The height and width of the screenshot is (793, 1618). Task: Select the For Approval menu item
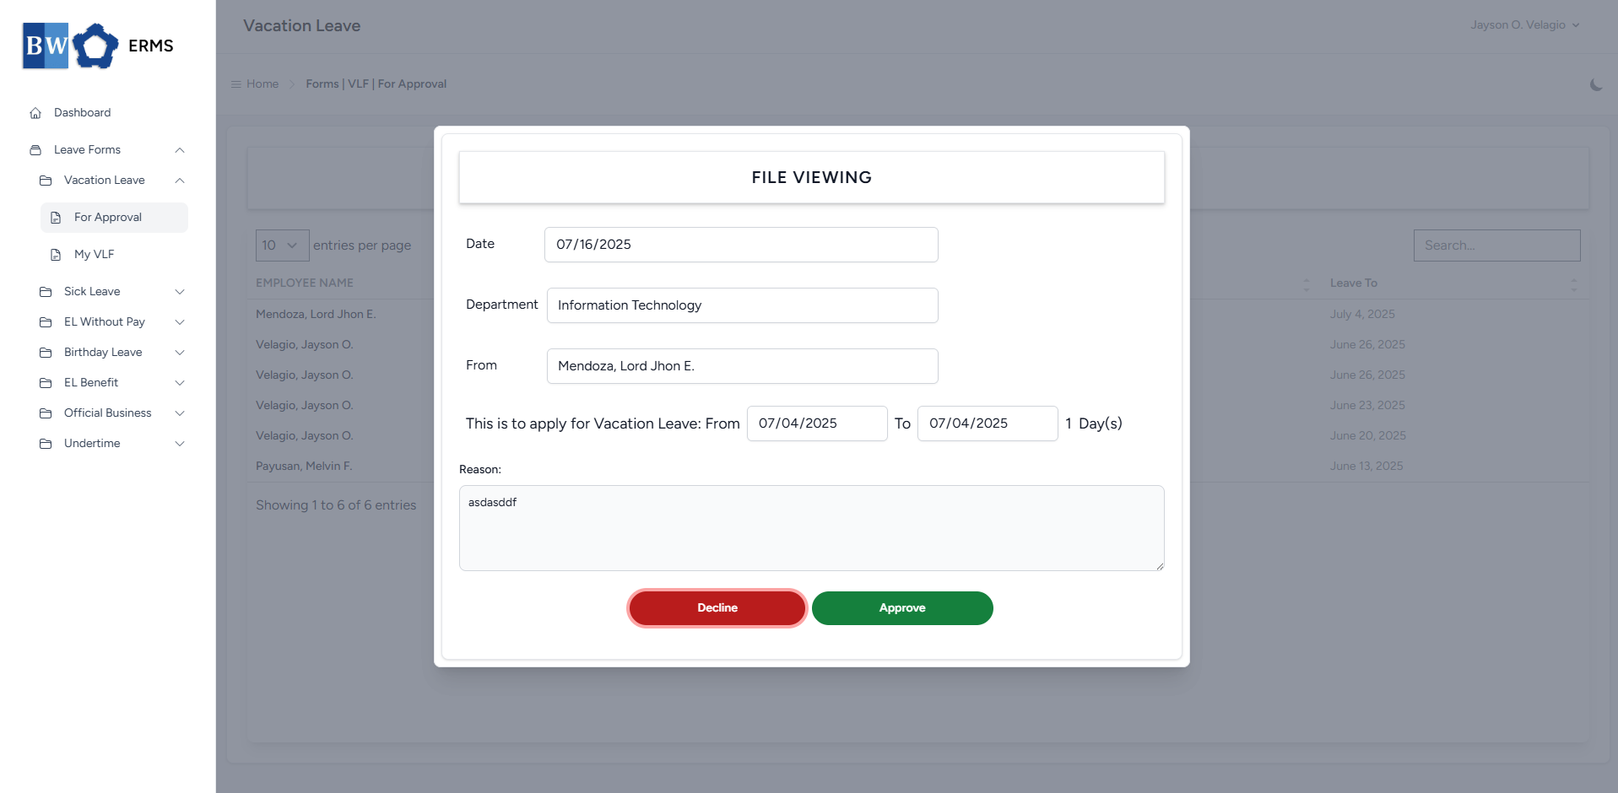click(x=114, y=218)
